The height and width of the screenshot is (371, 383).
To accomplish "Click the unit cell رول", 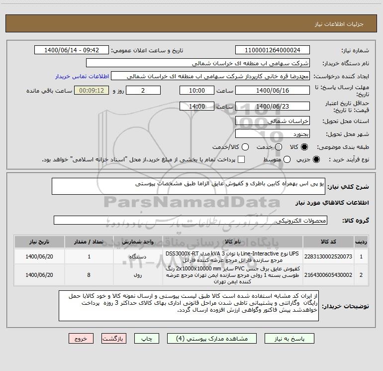I will tap(138, 275).
